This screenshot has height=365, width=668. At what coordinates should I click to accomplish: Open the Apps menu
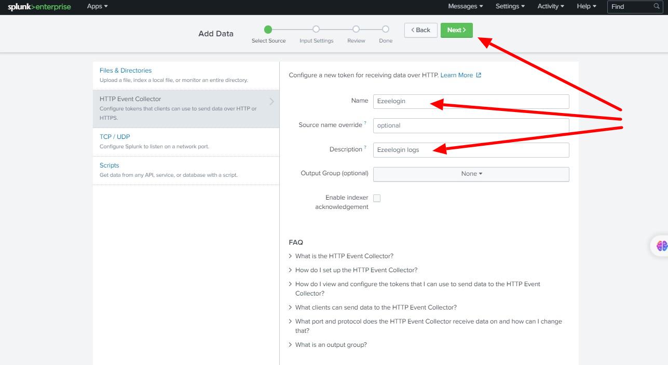pos(97,6)
